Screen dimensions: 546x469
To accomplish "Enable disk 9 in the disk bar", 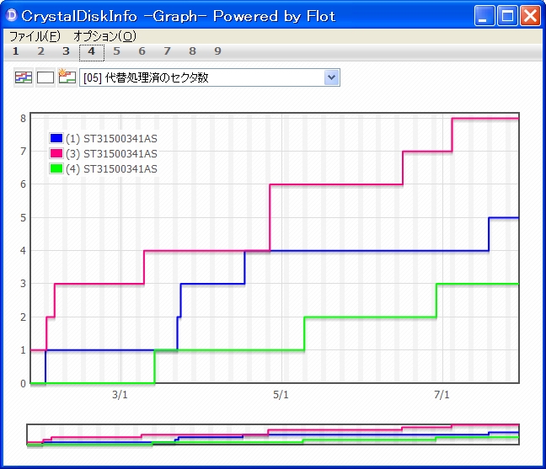I will (218, 51).
